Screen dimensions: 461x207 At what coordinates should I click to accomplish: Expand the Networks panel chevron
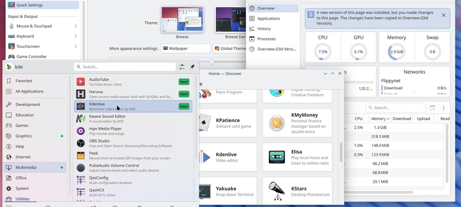[x=414, y=92]
